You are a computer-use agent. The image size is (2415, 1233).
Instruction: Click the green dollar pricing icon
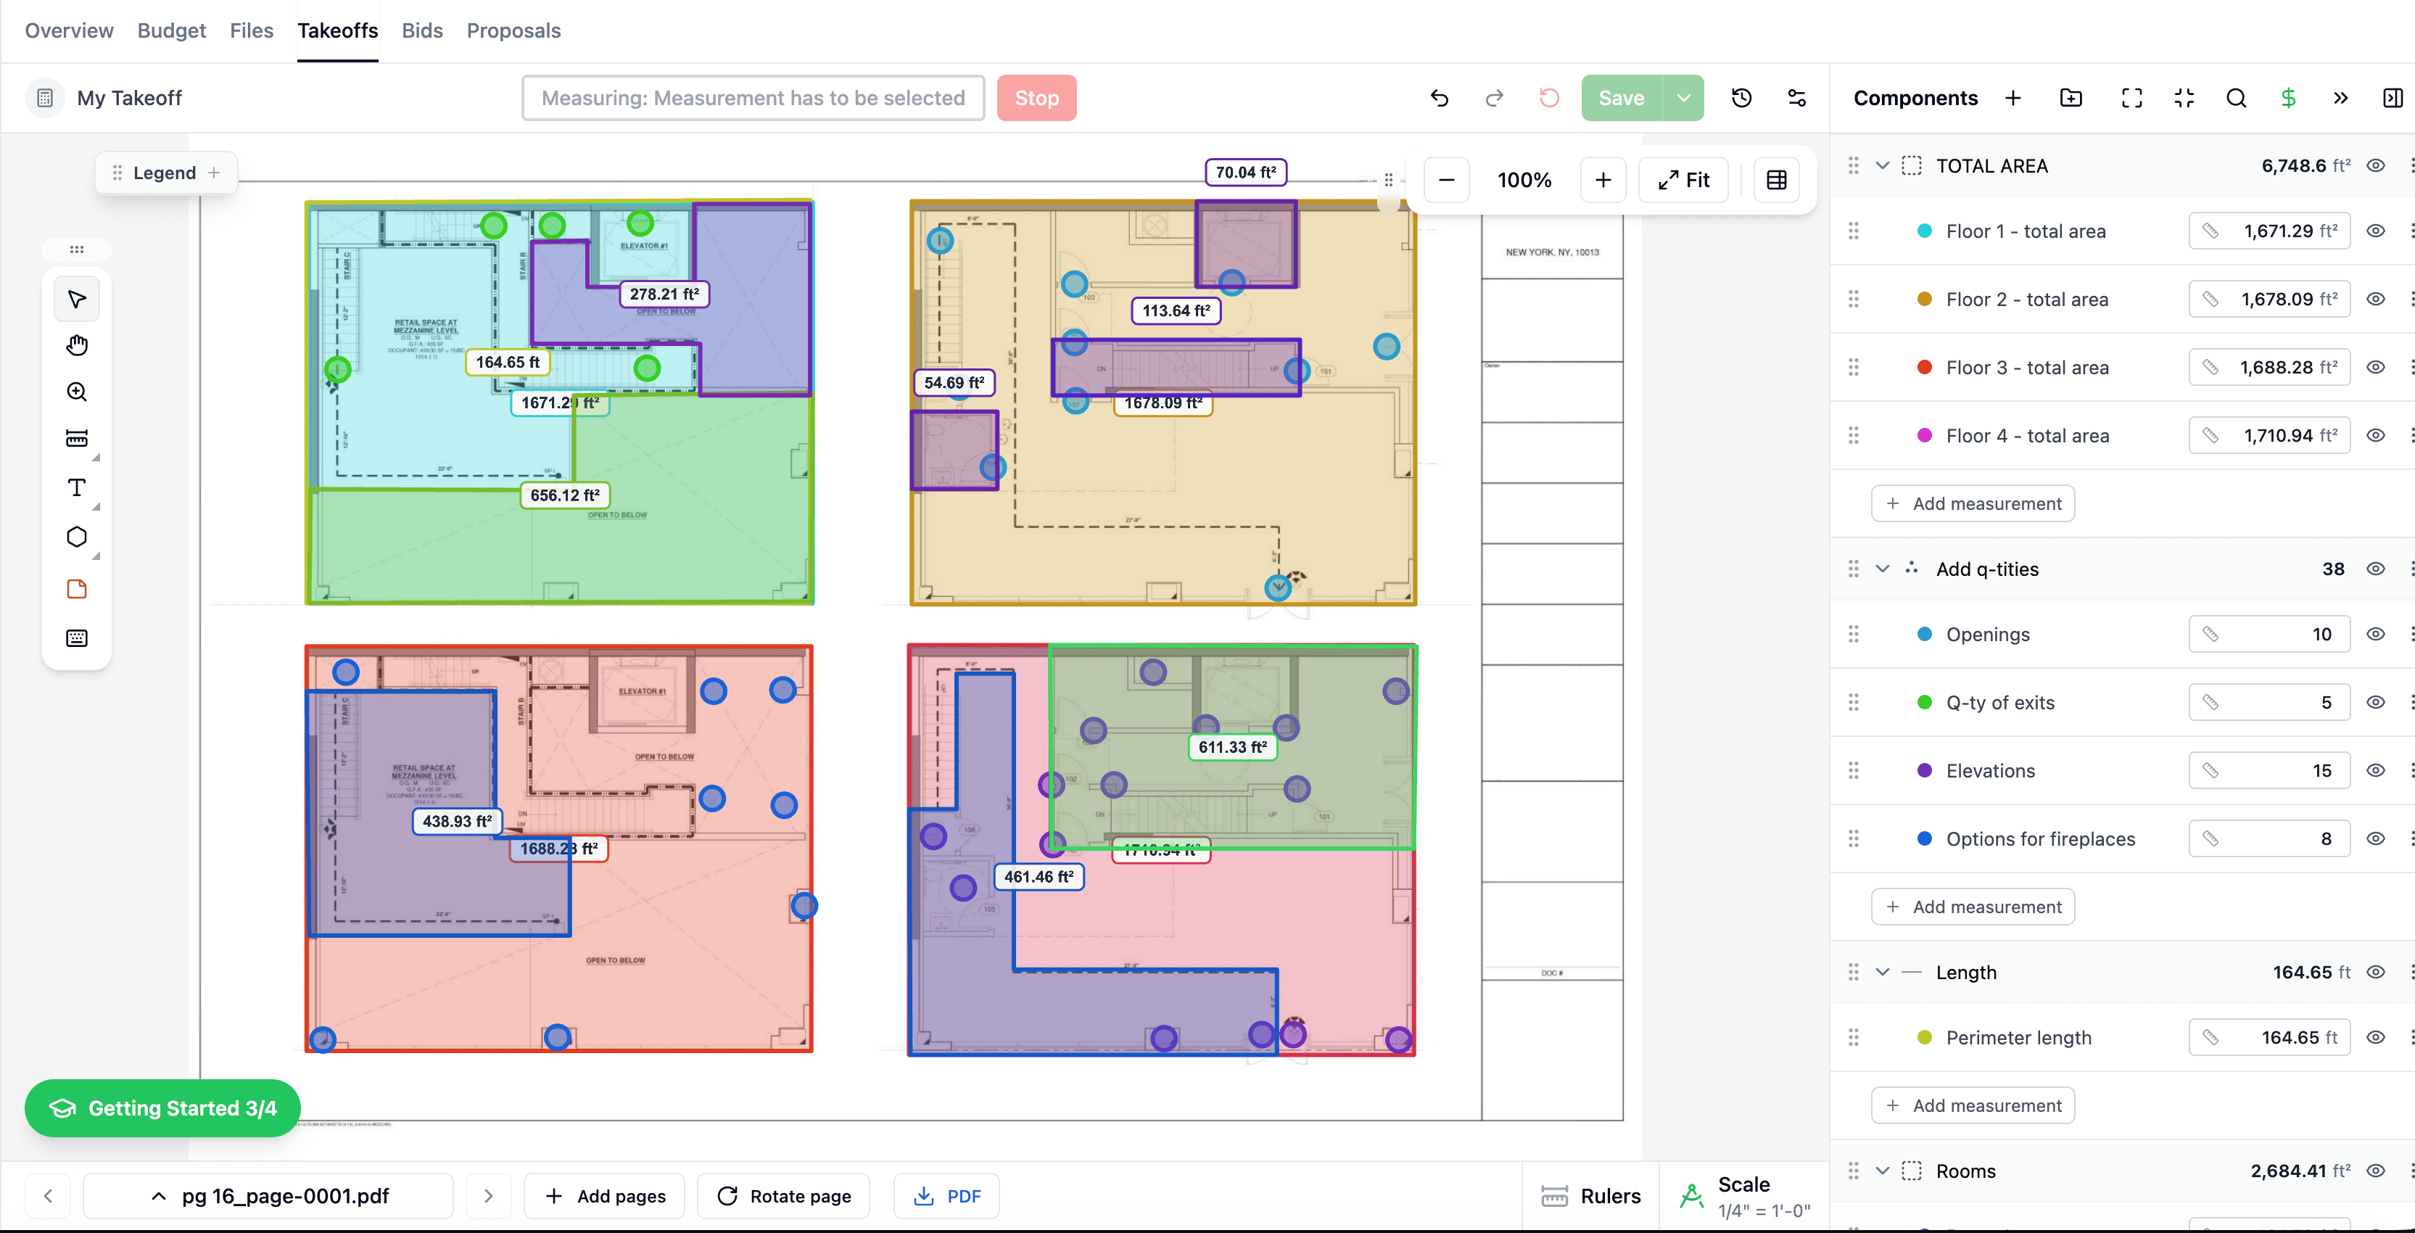coord(2287,97)
